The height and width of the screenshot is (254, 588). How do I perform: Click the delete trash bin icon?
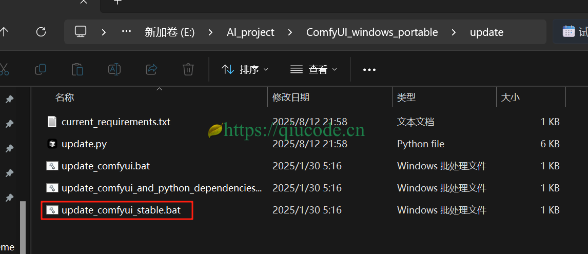click(x=188, y=69)
